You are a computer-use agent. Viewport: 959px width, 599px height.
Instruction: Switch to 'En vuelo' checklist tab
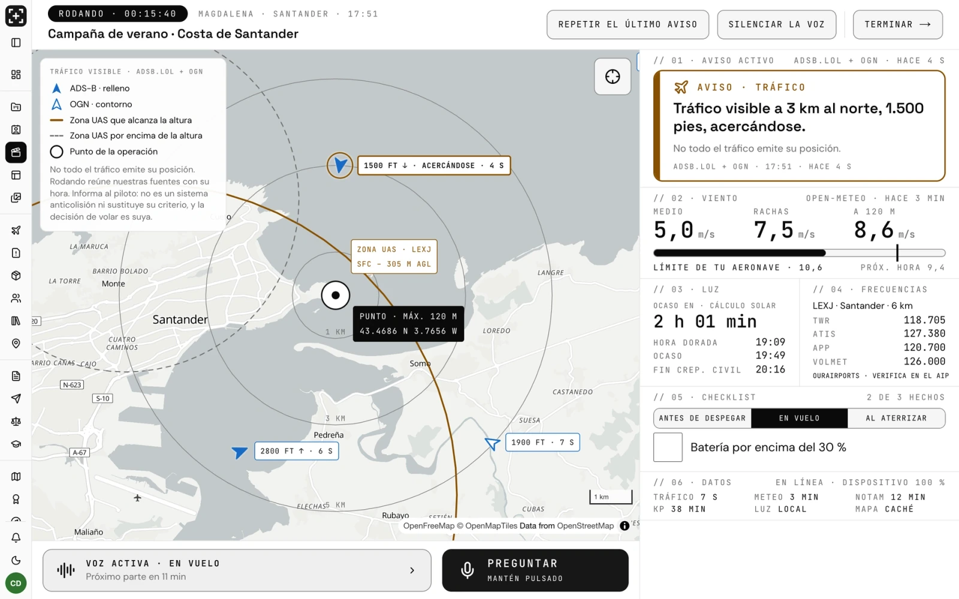(800, 418)
